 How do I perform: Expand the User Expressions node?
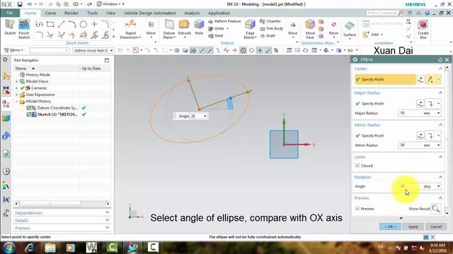click(x=17, y=95)
